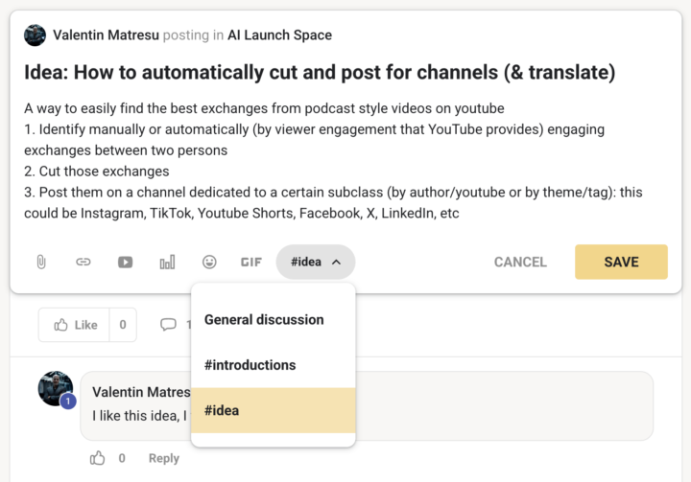Open the comment's like count showing 0
The width and height of the screenshot is (691, 482).
tap(122, 458)
